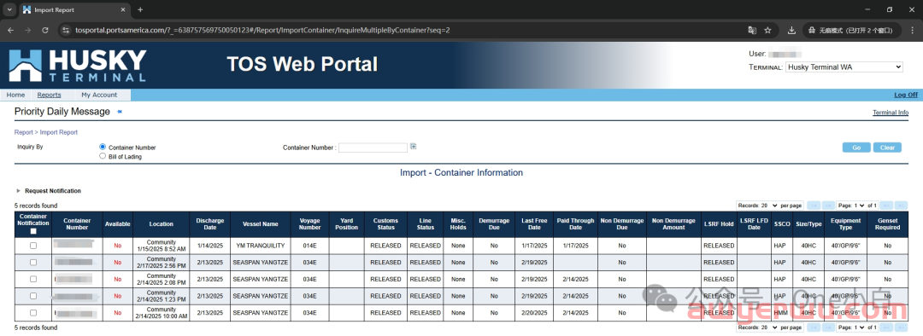
Task: Check the Container Notification header checkbox
Action: point(33,231)
